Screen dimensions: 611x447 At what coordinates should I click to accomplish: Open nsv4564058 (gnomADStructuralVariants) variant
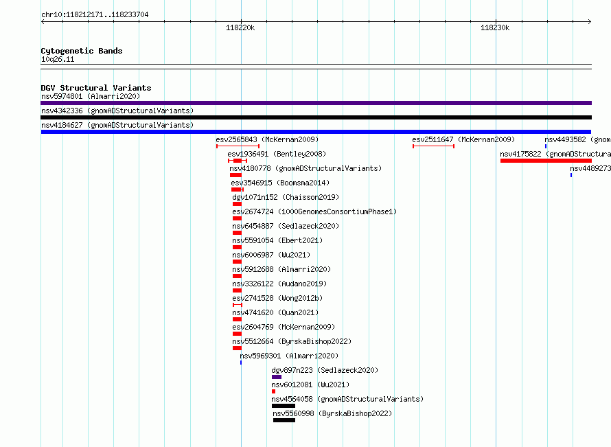[347, 399]
